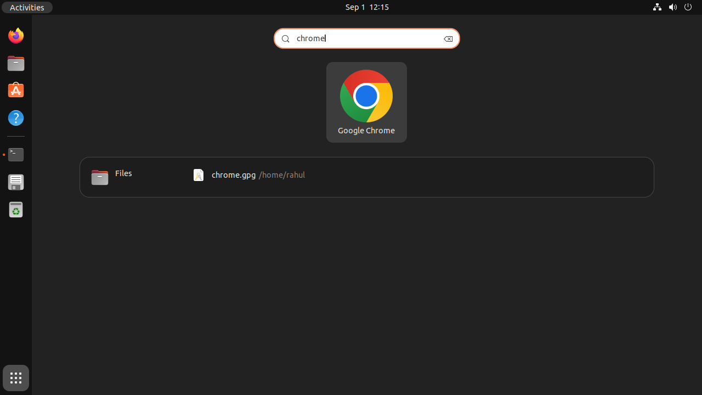The image size is (702, 395).
Task: Open the Trash in the dock
Action: tap(15, 210)
